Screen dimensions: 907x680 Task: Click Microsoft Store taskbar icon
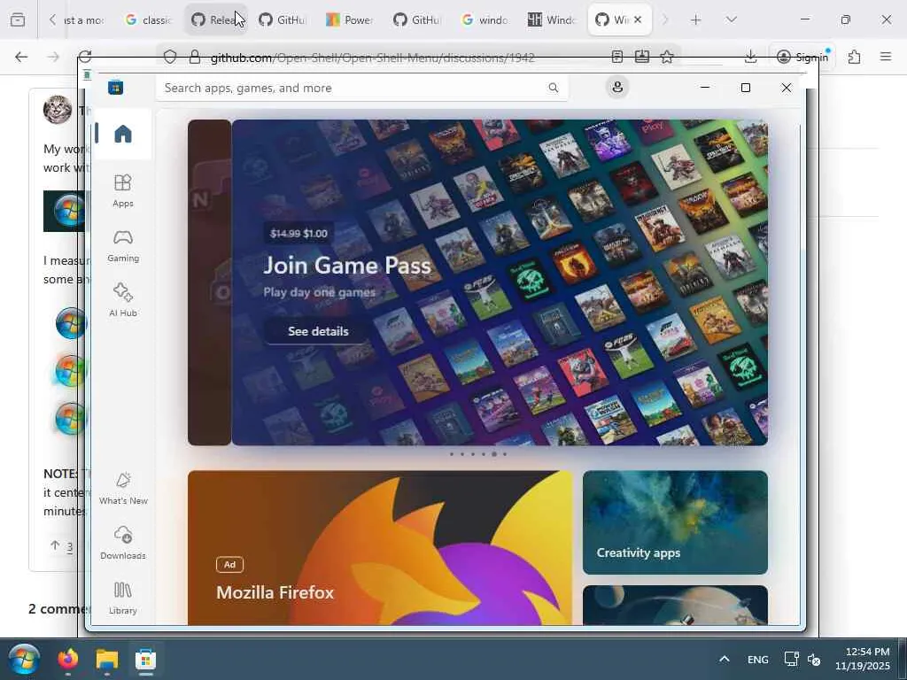(146, 659)
